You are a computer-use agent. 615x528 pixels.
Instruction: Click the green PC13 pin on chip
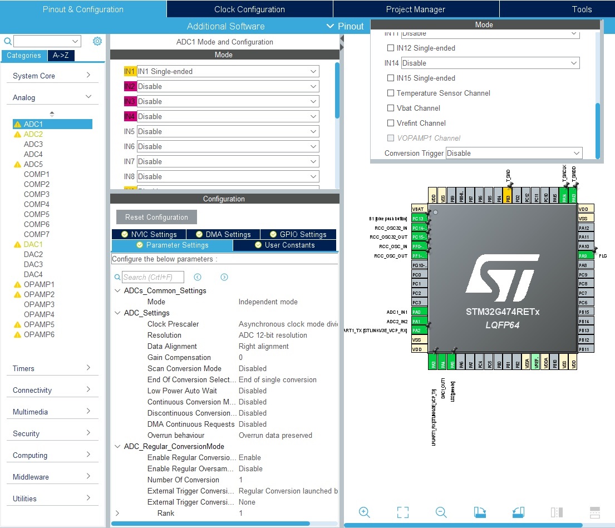coord(419,218)
